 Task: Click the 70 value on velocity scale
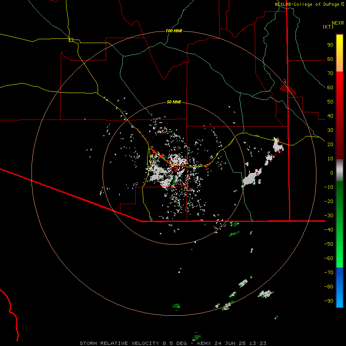click(x=330, y=73)
